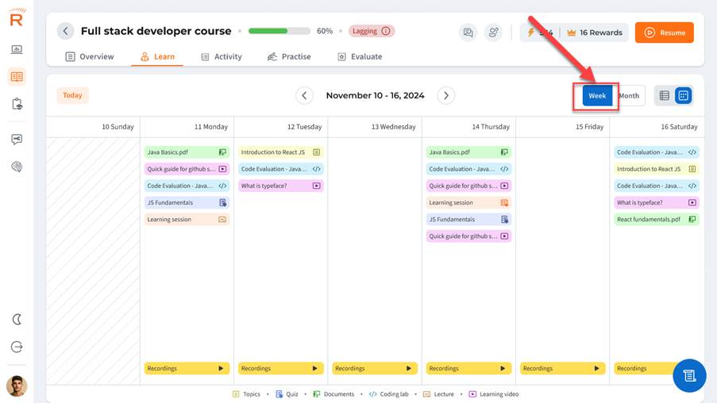The image size is (717, 403).
Task: Switch to the Evaluate tab
Action: click(x=360, y=56)
